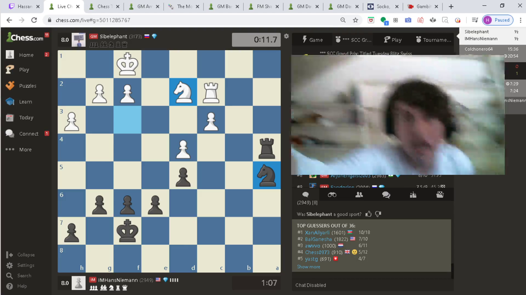Select the white rook on c2
This screenshot has height=295, width=526.
[x=211, y=92]
